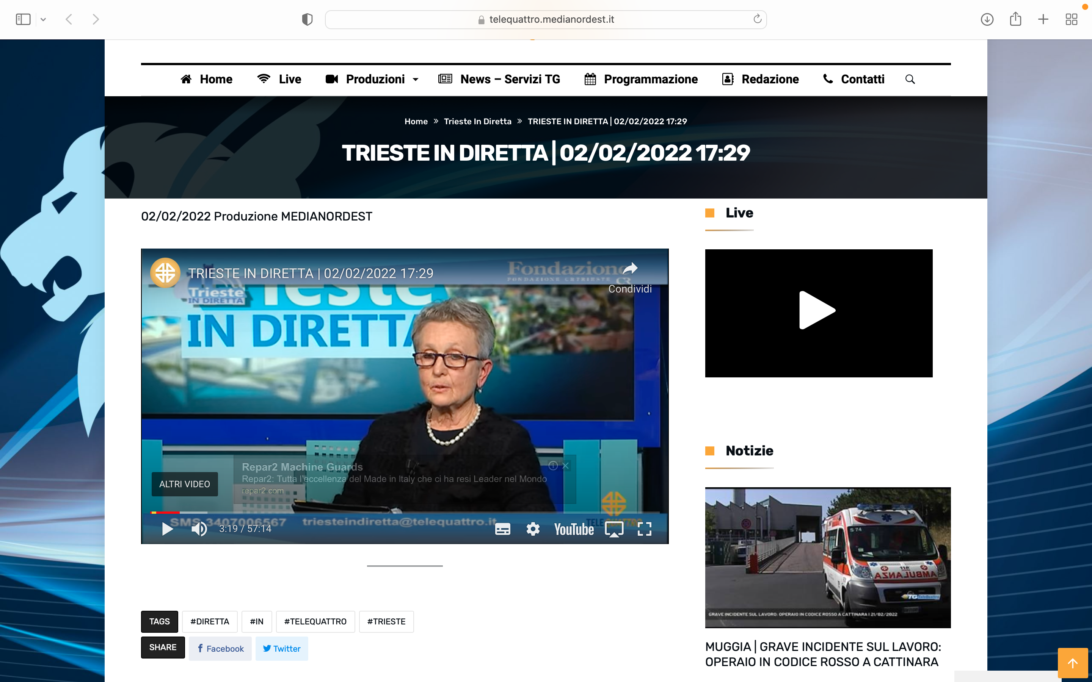Click the video title in the player
1092x682 pixels.
point(311,273)
